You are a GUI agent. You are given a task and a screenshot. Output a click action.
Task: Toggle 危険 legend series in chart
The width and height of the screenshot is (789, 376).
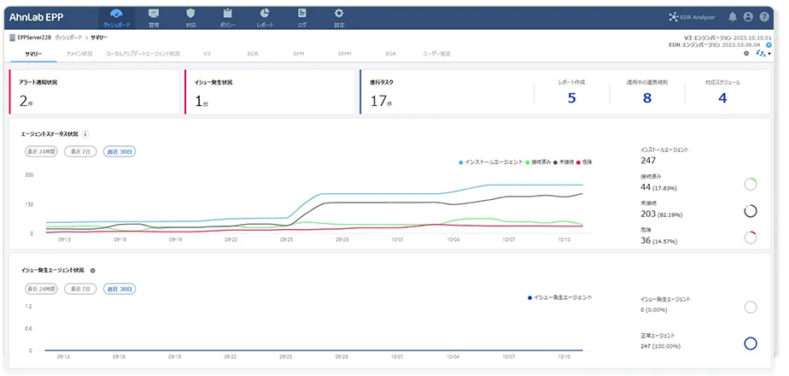584,162
